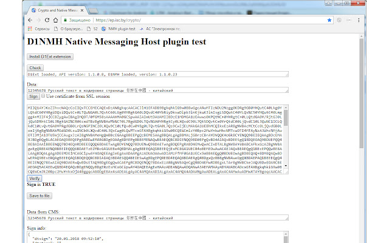This screenshot has width=389, height=243.
Task: Click signature textarea scroll down arrow
Action: [286, 166]
